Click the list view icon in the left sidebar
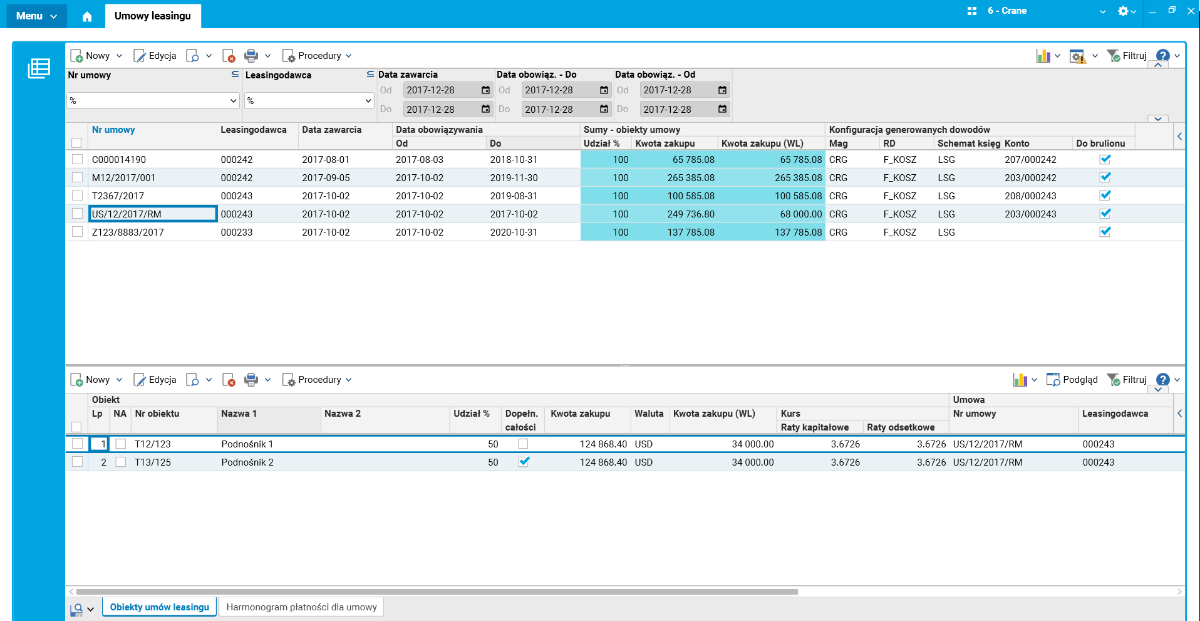 tap(39, 68)
